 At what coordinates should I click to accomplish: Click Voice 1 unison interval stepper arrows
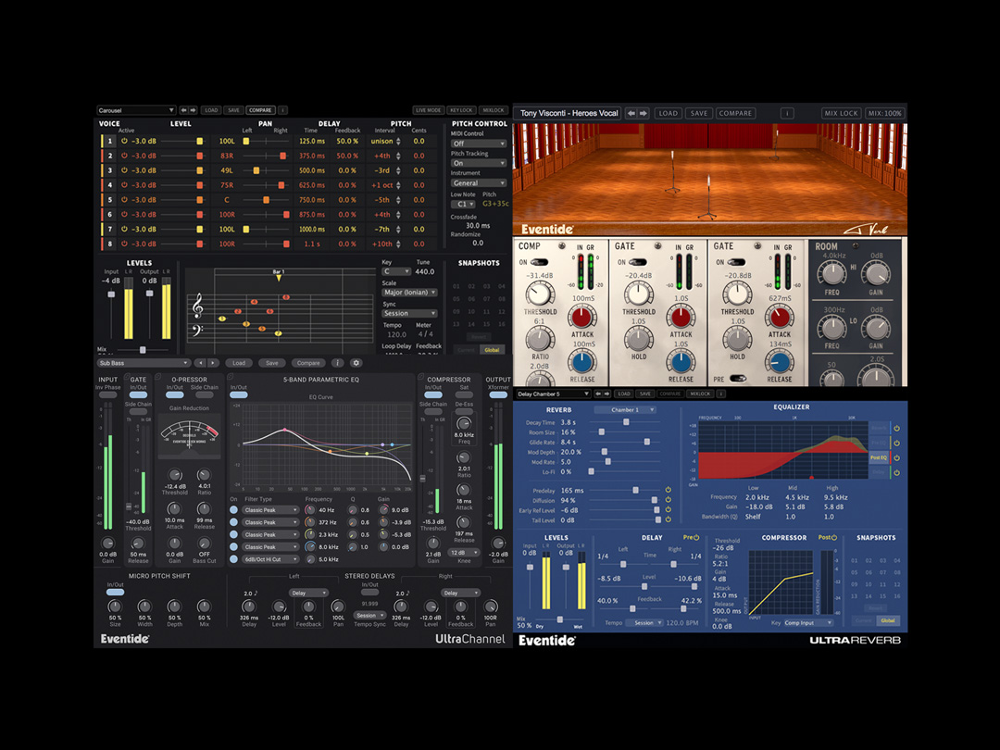(x=398, y=141)
